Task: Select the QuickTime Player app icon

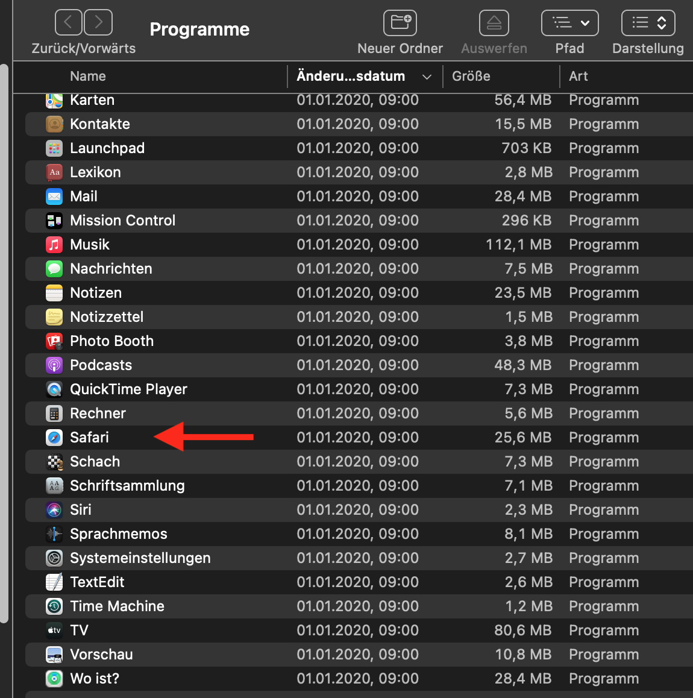Action: 54,389
